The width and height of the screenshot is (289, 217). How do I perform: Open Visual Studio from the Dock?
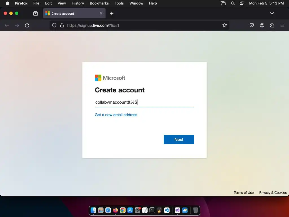(177, 210)
